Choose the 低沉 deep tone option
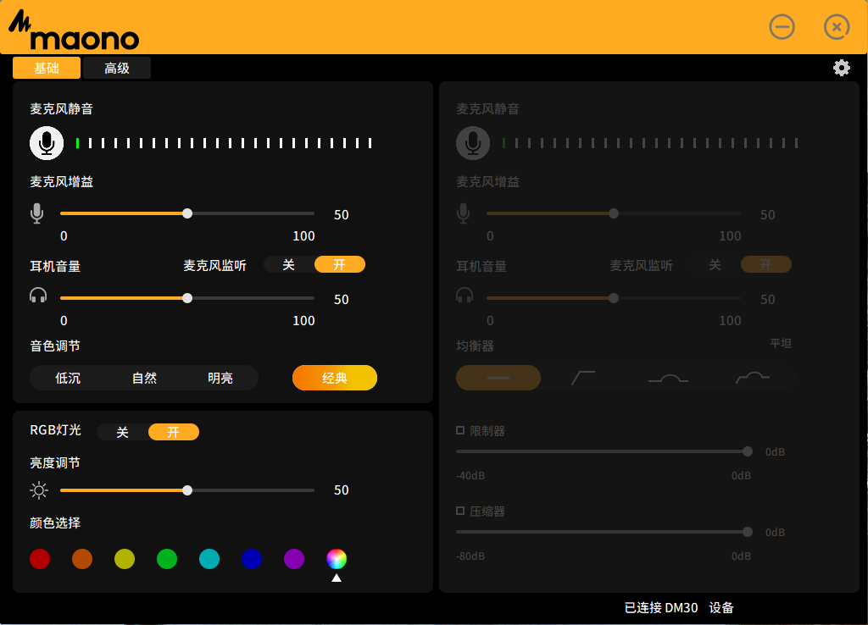The image size is (868, 625). [x=68, y=378]
